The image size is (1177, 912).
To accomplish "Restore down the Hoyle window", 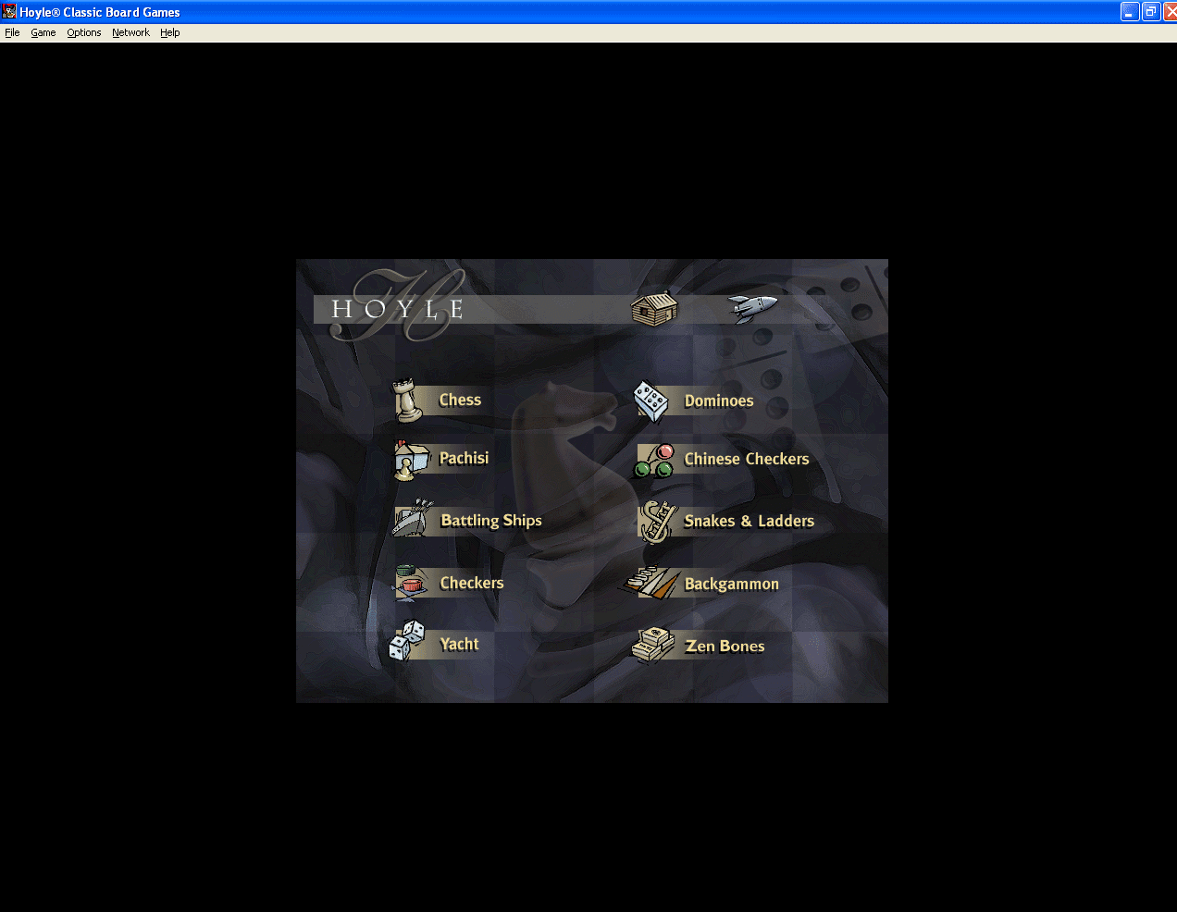I will 1151,12.
